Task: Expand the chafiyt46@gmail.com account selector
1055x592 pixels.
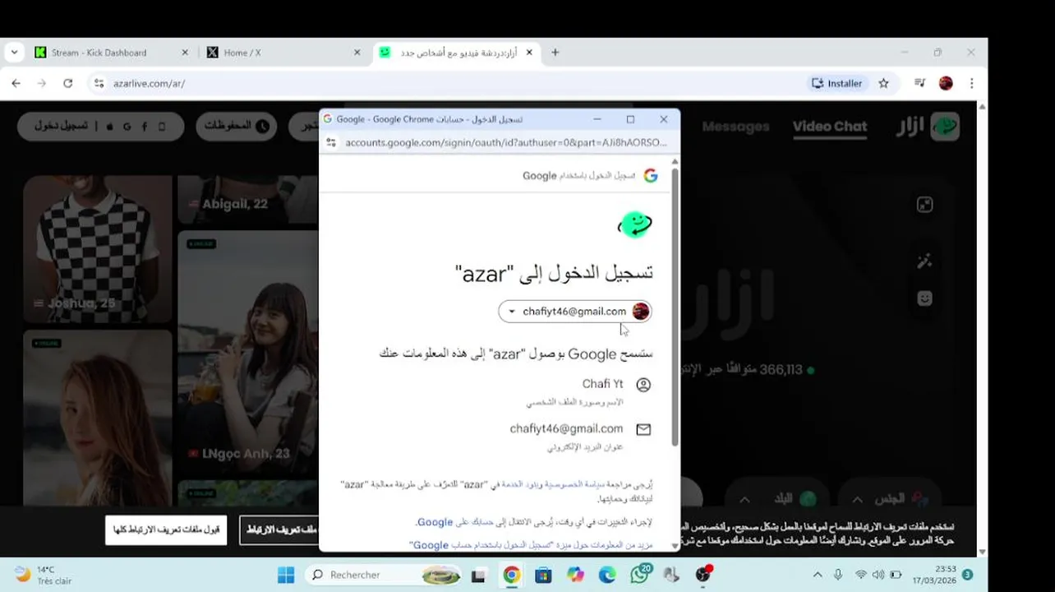Action: tap(575, 312)
